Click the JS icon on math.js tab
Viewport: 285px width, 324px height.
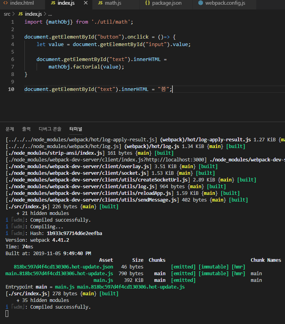(100, 3)
